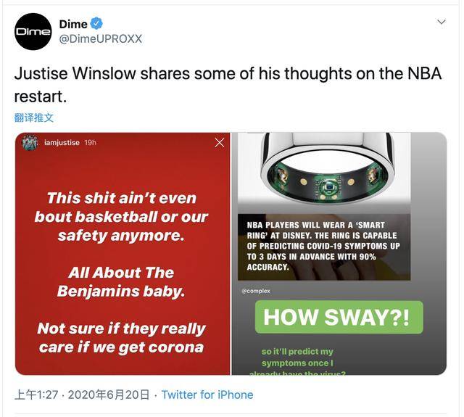This screenshot has height=417, width=464.
Task: Close the iamjustise story with X
Action: [219, 143]
